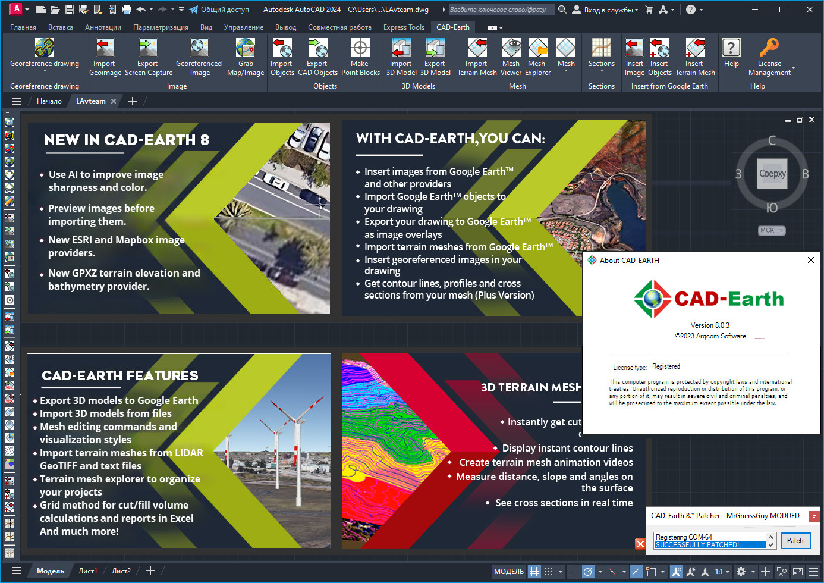Open the workspace switching gear icon

[x=741, y=571]
